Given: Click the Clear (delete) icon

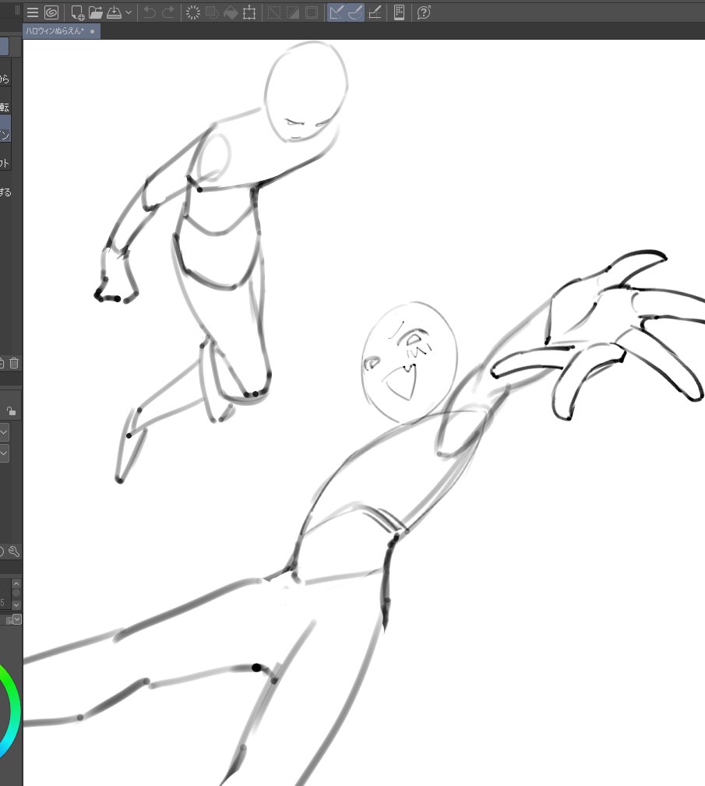Looking at the screenshot, I should tap(192, 12).
